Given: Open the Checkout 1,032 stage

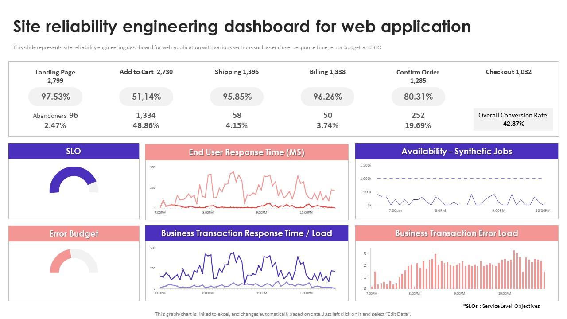Looking at the screenshot, I should pos(509,71).
